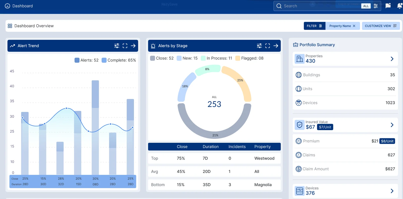Image resolution: width=403 pixels, height=199 pixels.
Task: Click the Complete: 65% legend label
Action: tap(122, 60)
